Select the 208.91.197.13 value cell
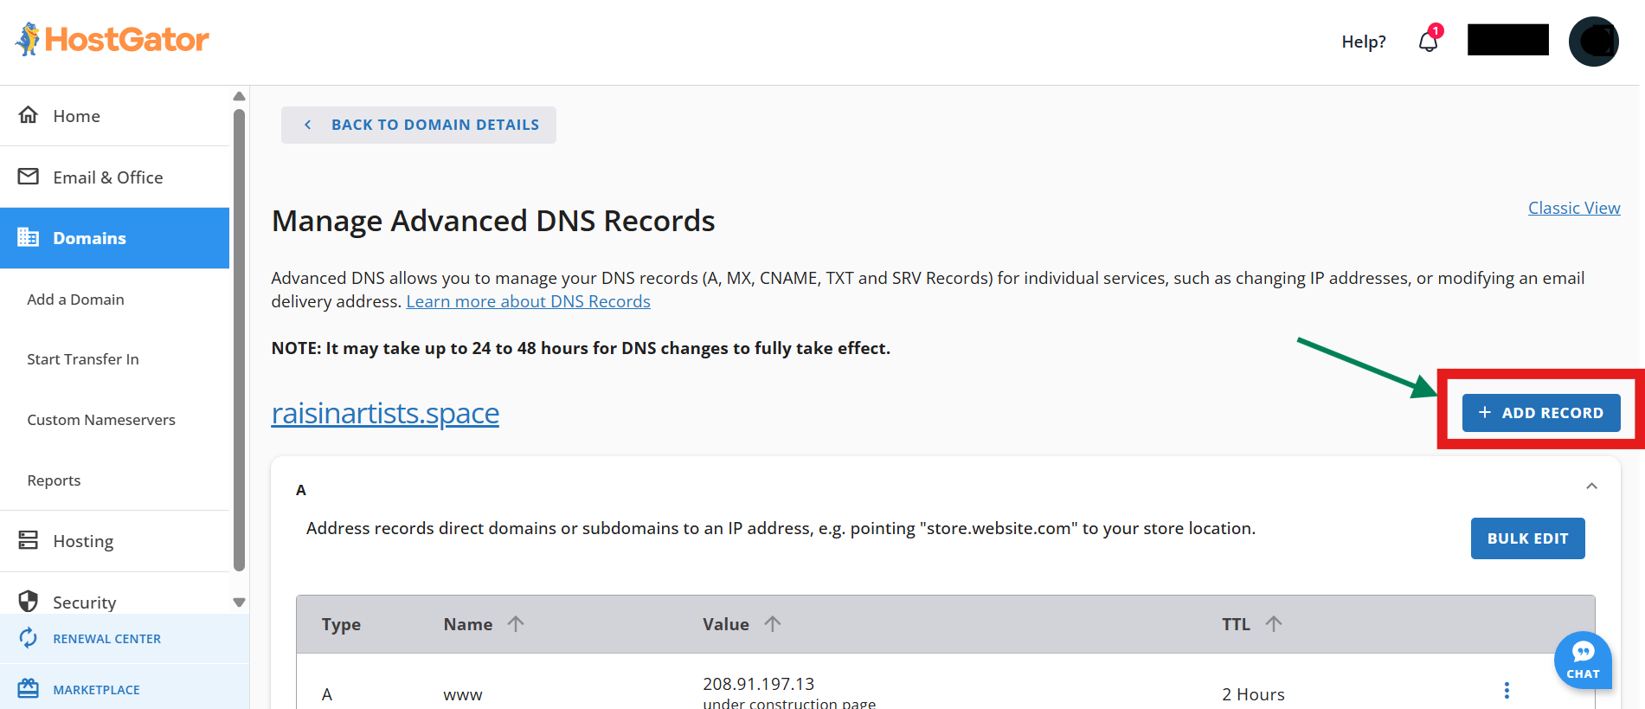 [x=759, y=684]
